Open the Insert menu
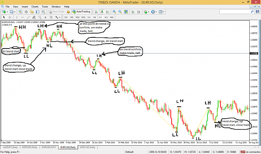This screenshot has width=261, height=154. pyautogui.click(x=25, y=7)
